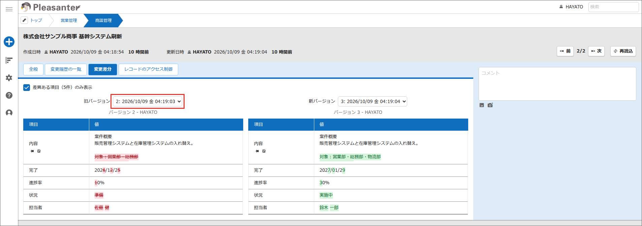Click the Pleasanter logo
642x226 pixels.
point(51,7)
